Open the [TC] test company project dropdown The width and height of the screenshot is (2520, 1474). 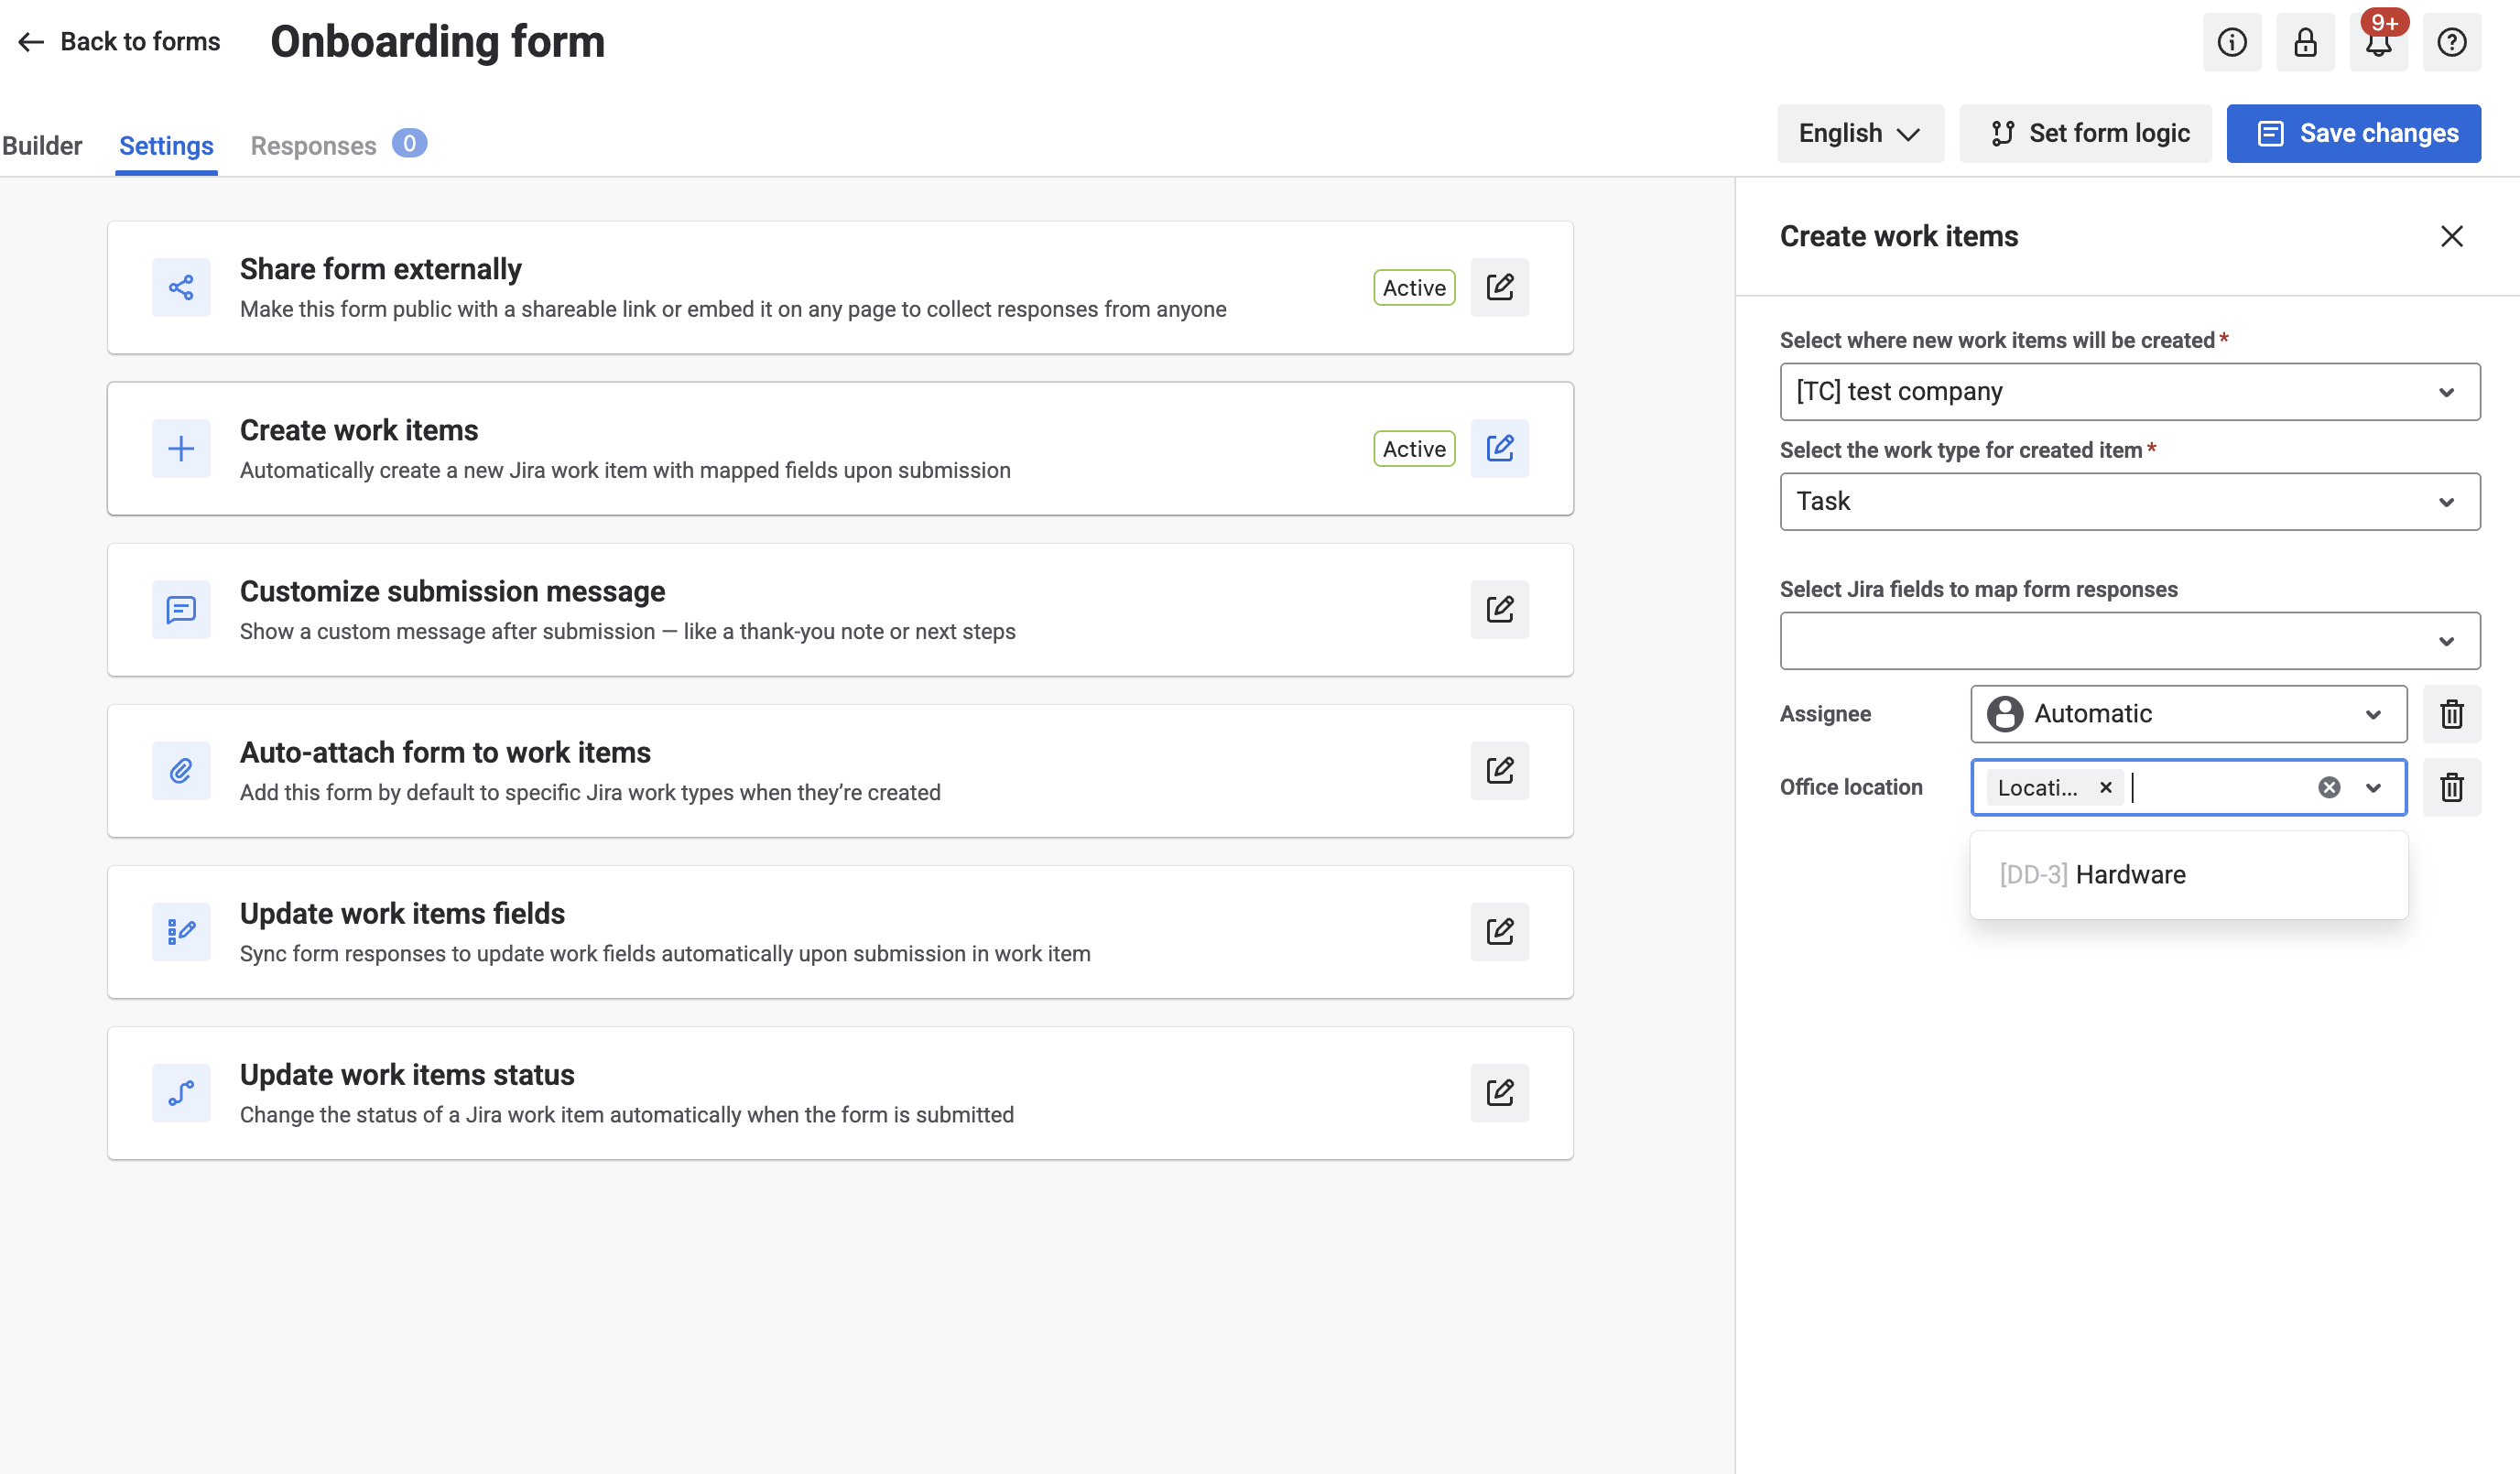click(x=2130, y=392)
